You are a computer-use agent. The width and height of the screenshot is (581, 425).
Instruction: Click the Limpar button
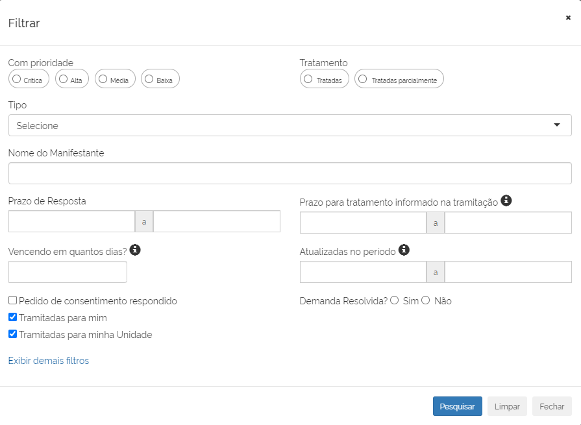(x=507, y=406)
